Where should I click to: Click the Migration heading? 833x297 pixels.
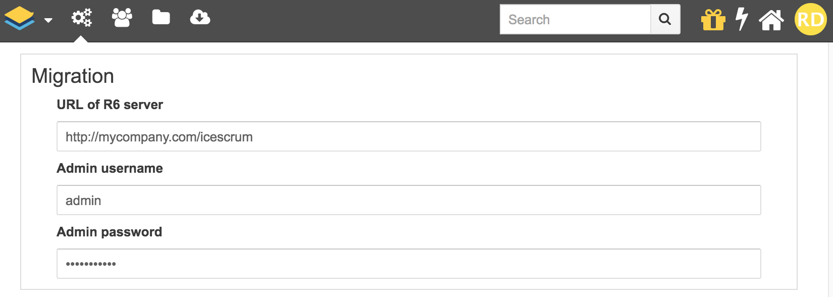point(73,76)
